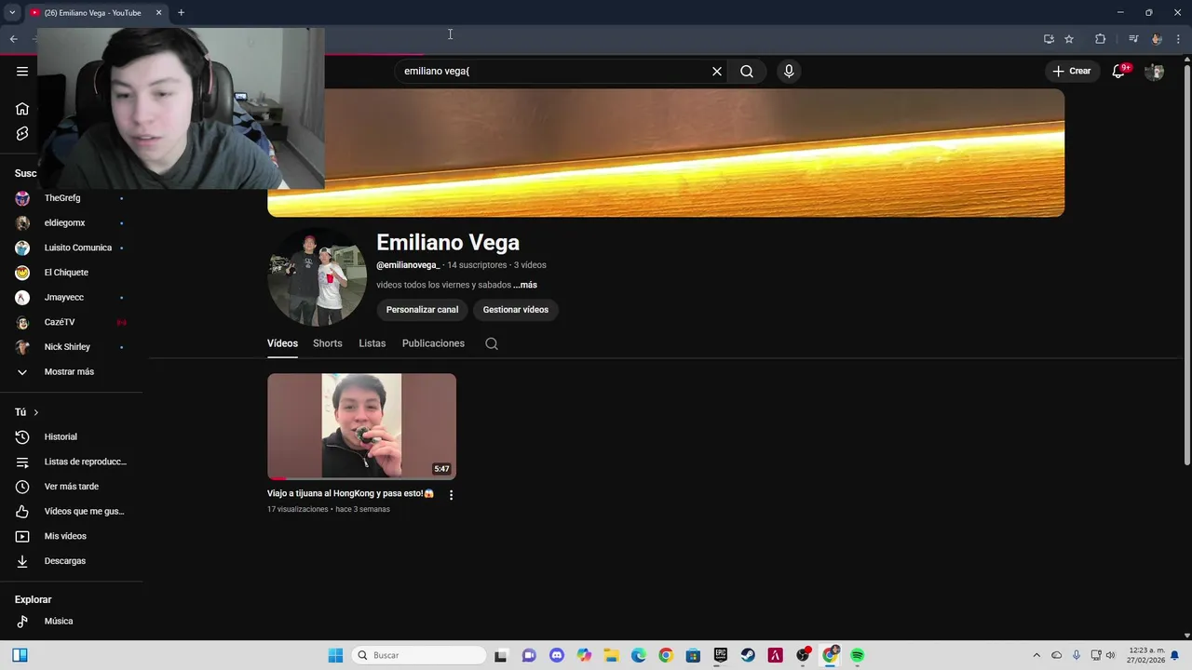Viewport: 1192px width, 670px height.
Task: Search within channel using magnifier icon
Action: [x=492, y=343]
